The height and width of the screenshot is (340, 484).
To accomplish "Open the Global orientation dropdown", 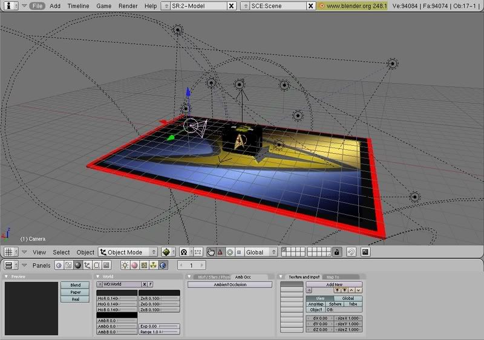I will 261,252.
